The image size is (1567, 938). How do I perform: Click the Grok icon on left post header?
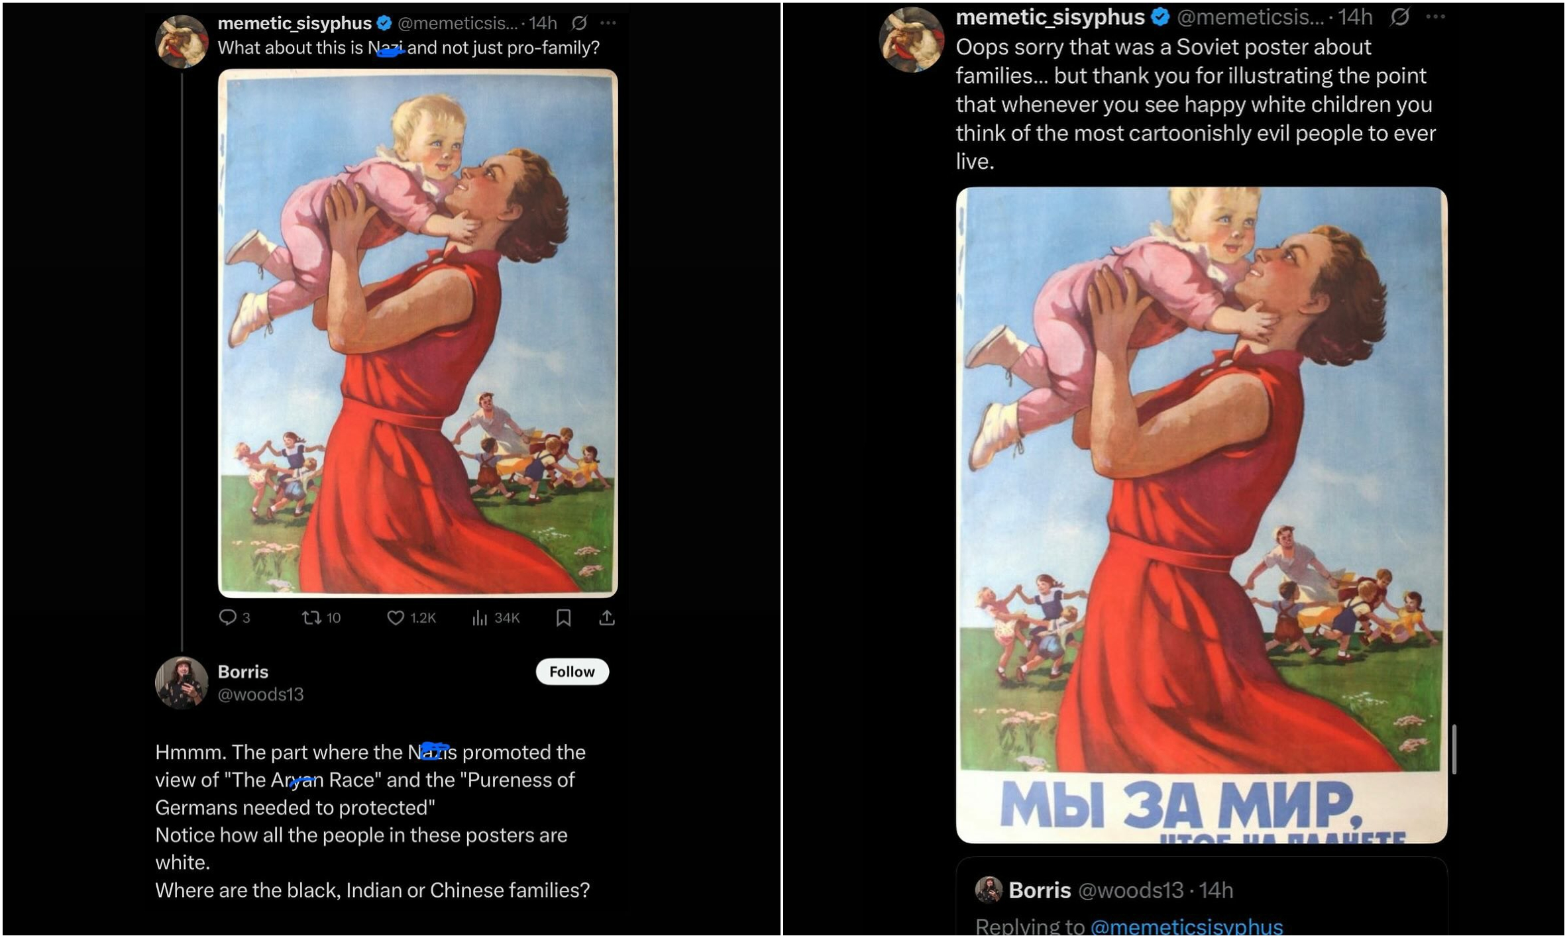pyautogui.click(x=579, y=23)
